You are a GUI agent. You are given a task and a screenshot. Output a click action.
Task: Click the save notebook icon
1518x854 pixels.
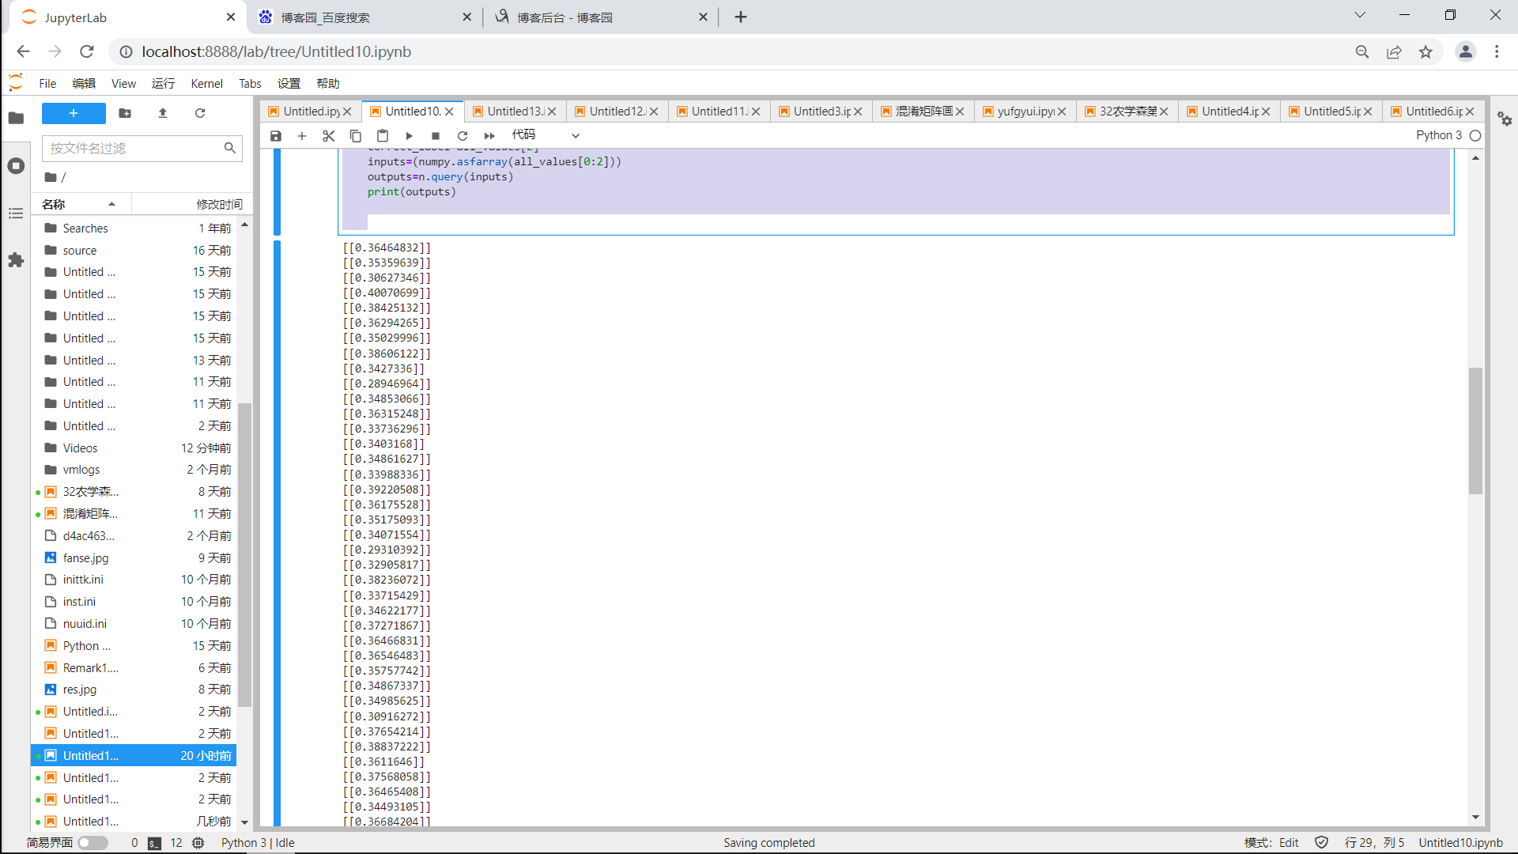pos(276,136)
